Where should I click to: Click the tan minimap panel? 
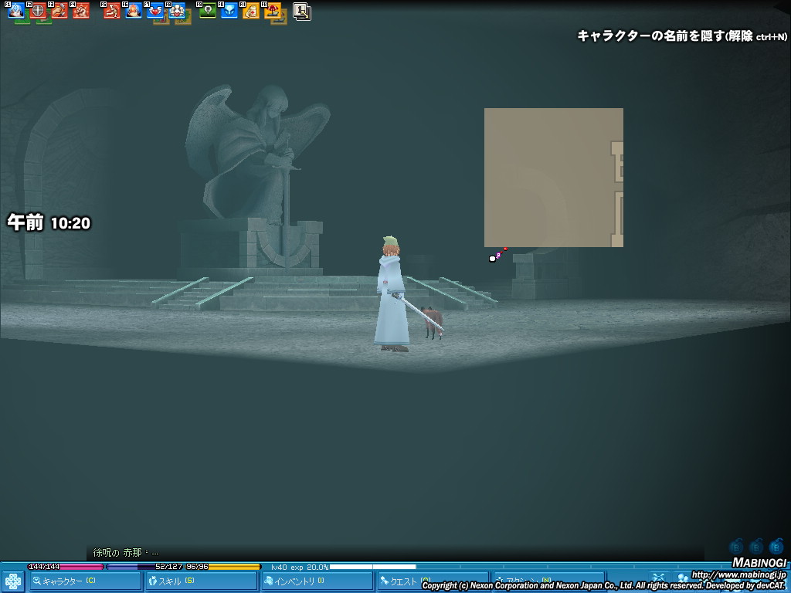coord(553,178)
